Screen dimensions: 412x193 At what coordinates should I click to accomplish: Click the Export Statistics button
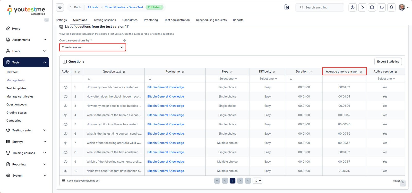[x=388, y=62]
